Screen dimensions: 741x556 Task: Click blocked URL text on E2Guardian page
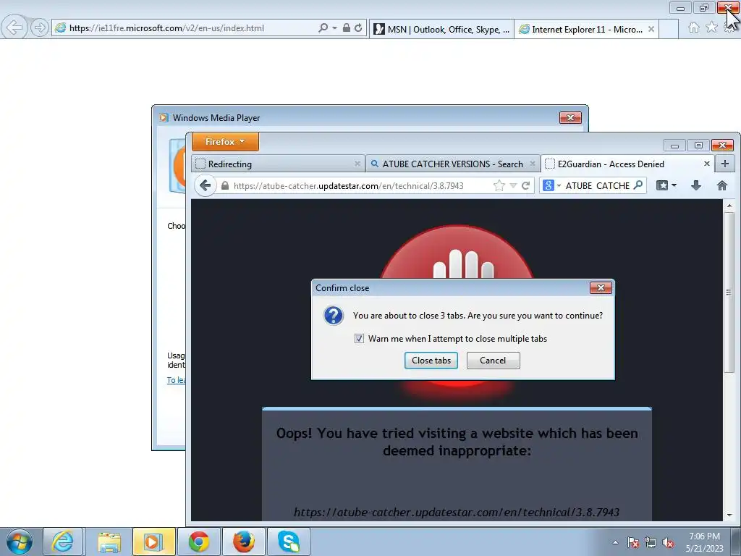(x=457, y=512)
